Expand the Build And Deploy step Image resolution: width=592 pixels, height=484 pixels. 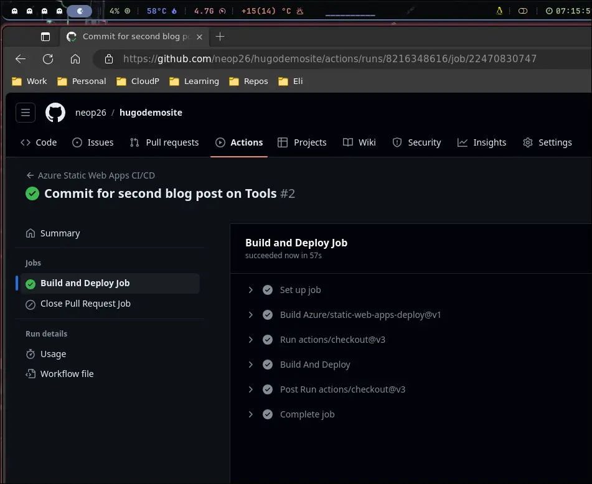(251, 365)
